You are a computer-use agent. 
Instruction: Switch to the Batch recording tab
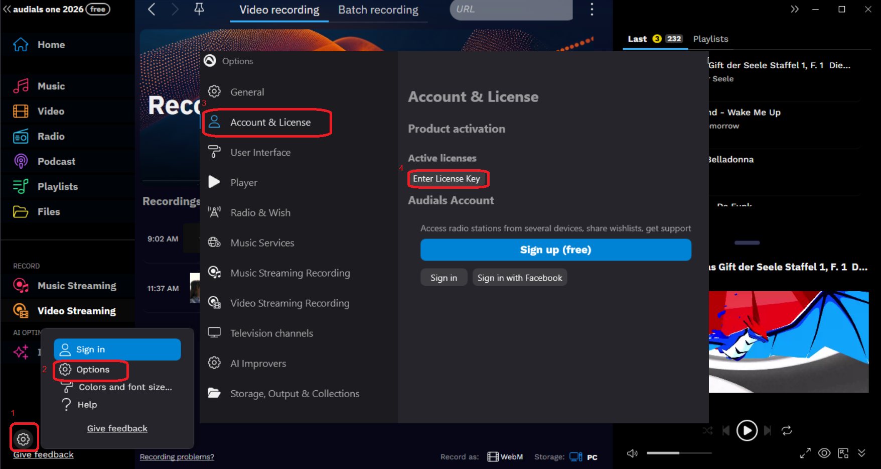coord(378,10)
